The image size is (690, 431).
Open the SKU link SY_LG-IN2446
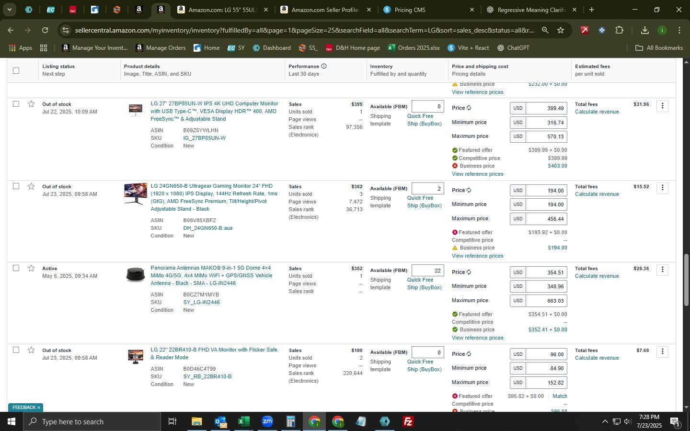point(201,302)
